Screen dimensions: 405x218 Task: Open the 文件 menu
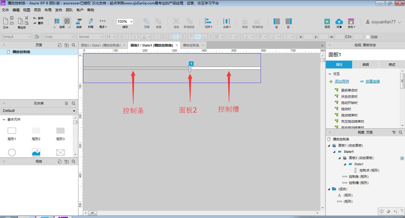(5, 10)
